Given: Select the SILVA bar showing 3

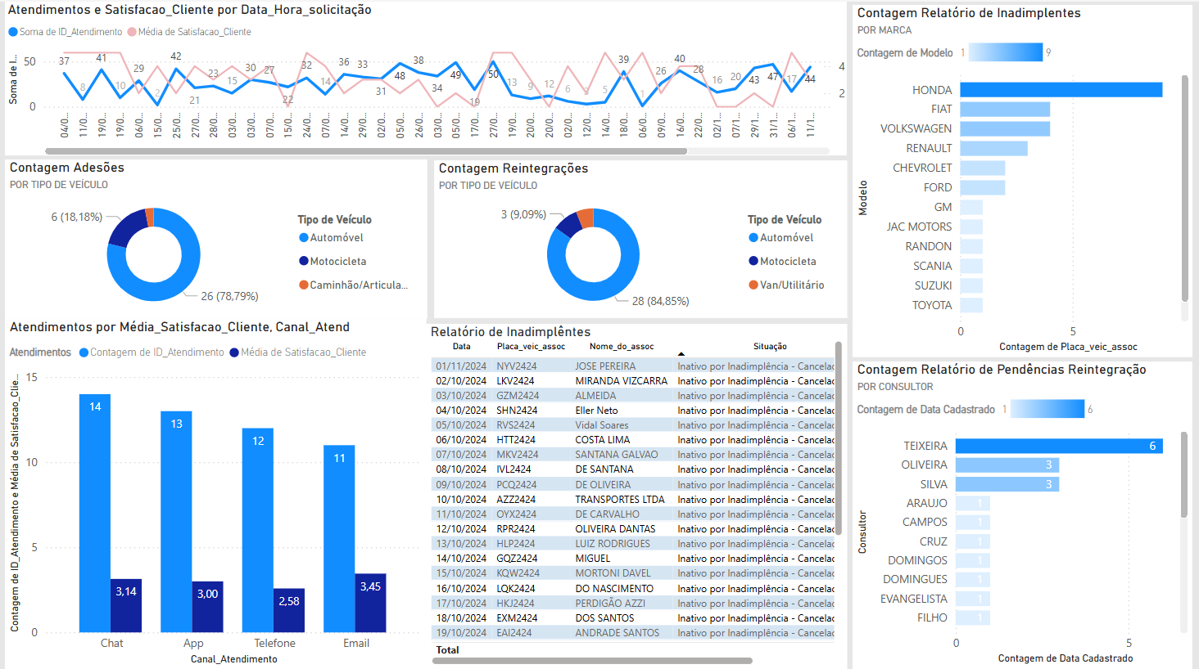Looking at the screenshot, I should click(1007, 485).
